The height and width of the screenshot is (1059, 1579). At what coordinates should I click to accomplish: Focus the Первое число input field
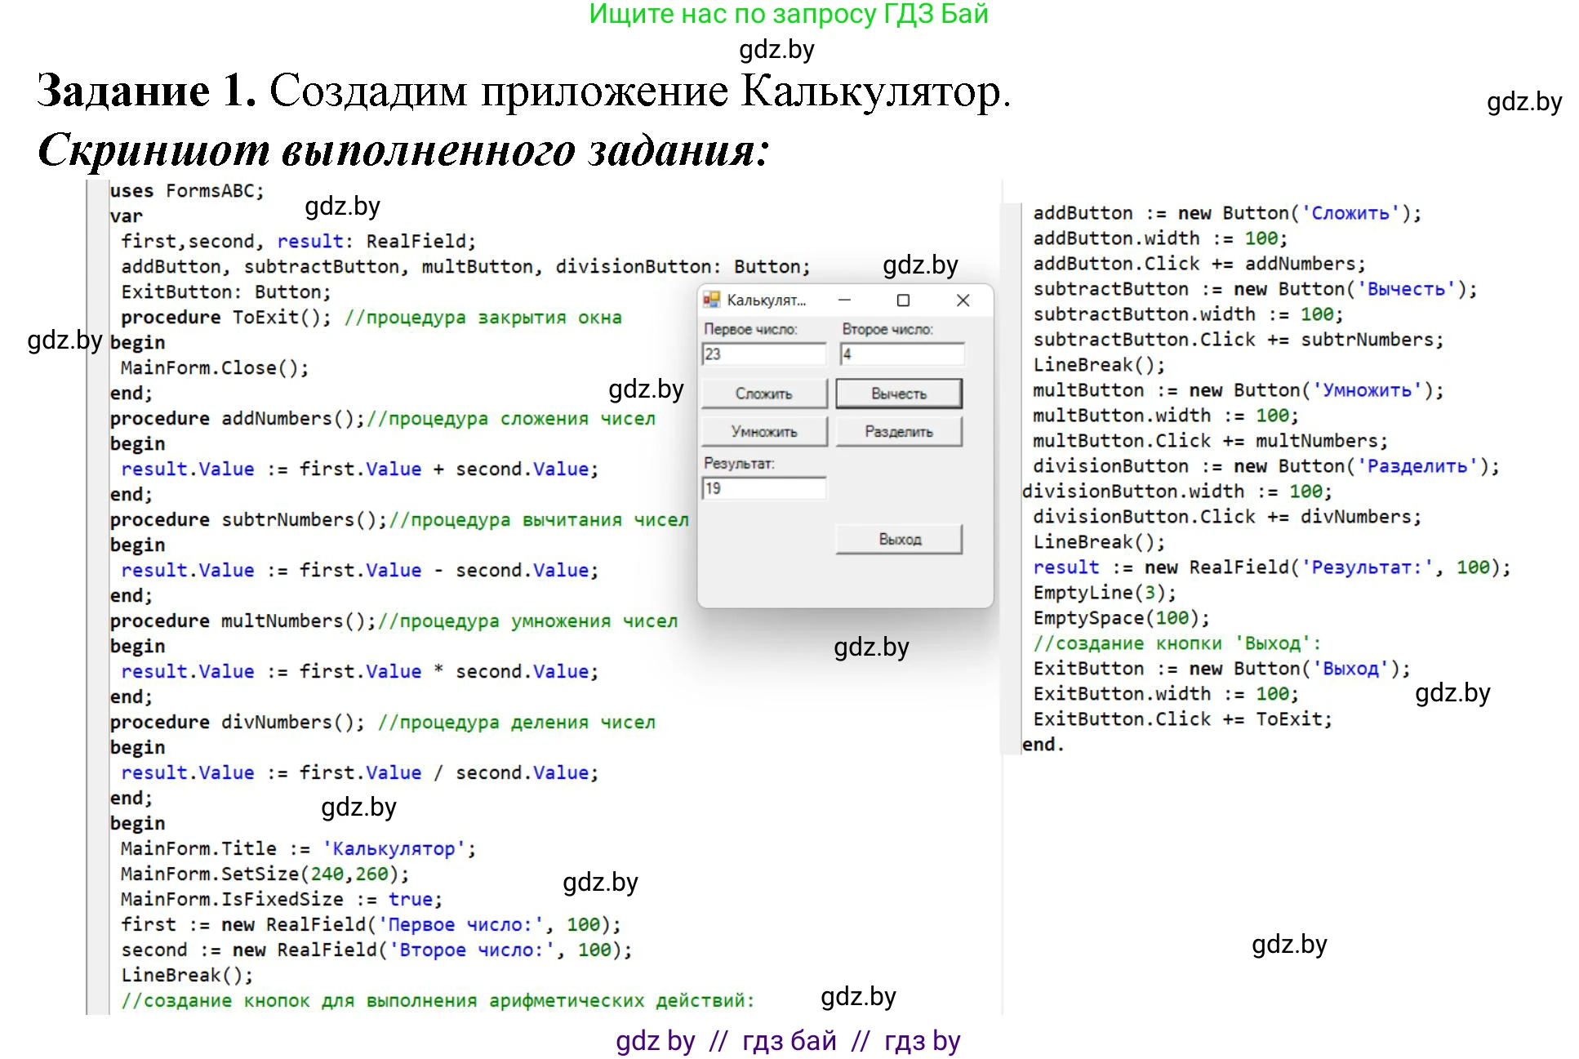(x=764, y=354)
